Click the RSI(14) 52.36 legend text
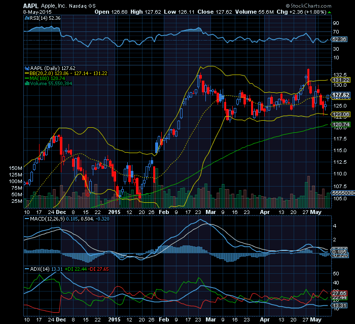Viewport: 355px width, 324px height. (x=45, y=18)
